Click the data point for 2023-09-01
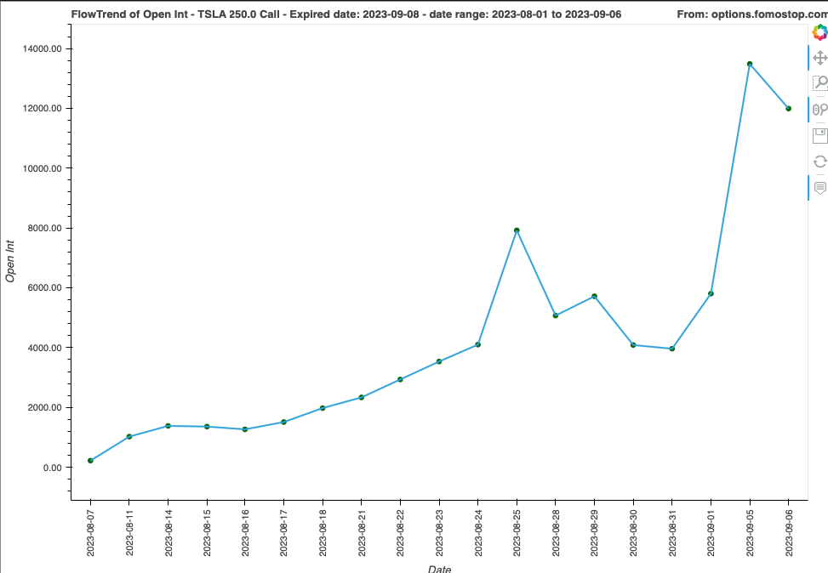828x573 pixels. tap(711, 294)
